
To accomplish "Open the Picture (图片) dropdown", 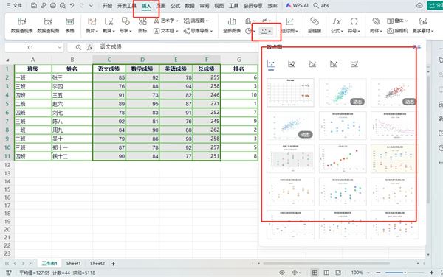I will [x=92, y=25].
